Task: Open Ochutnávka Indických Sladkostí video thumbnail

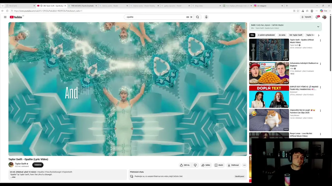Action: [x=269, y=73]
